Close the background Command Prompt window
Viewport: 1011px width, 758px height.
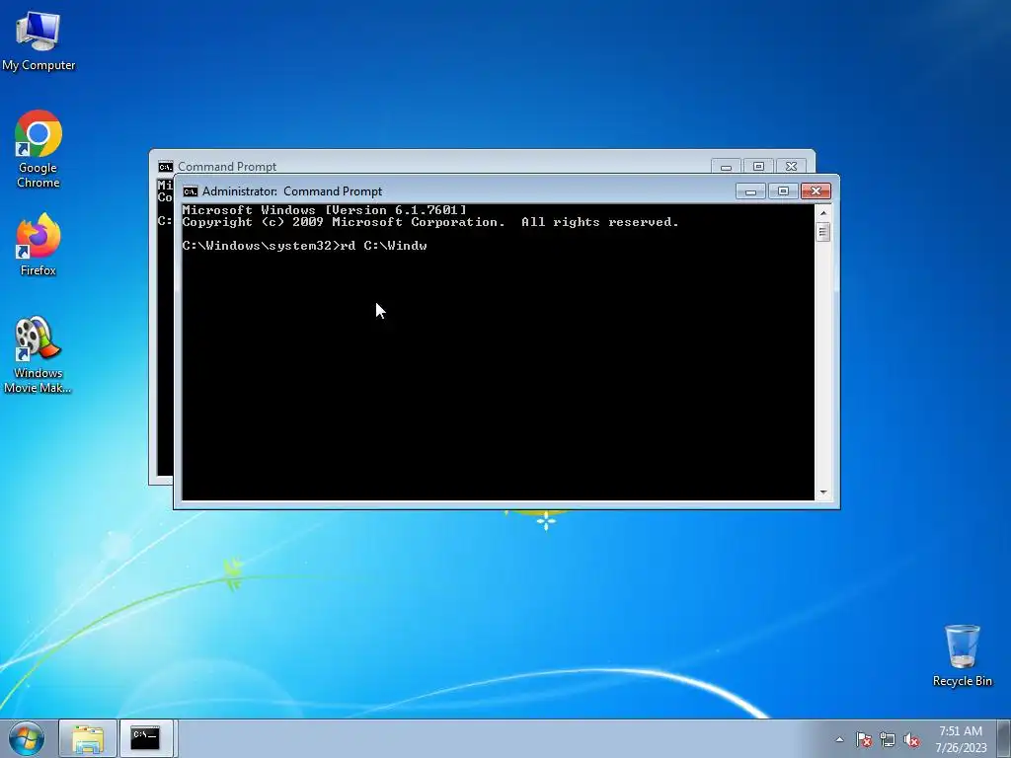pyautogui.click(x=791, y=167)
